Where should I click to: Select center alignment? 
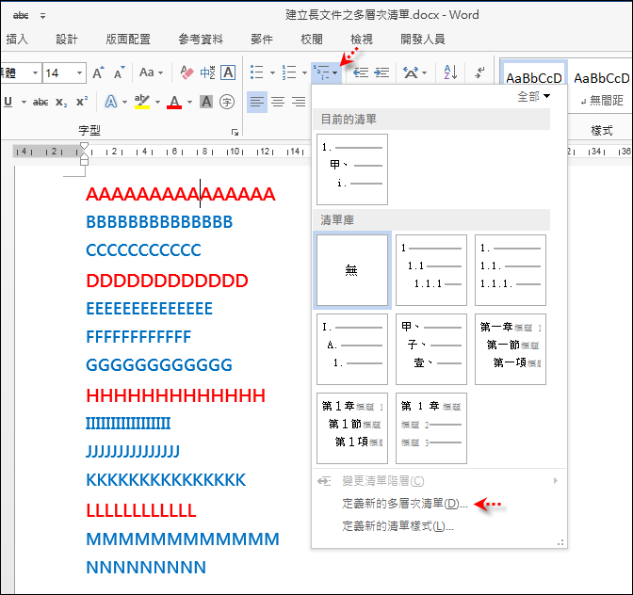coord(278,102)
